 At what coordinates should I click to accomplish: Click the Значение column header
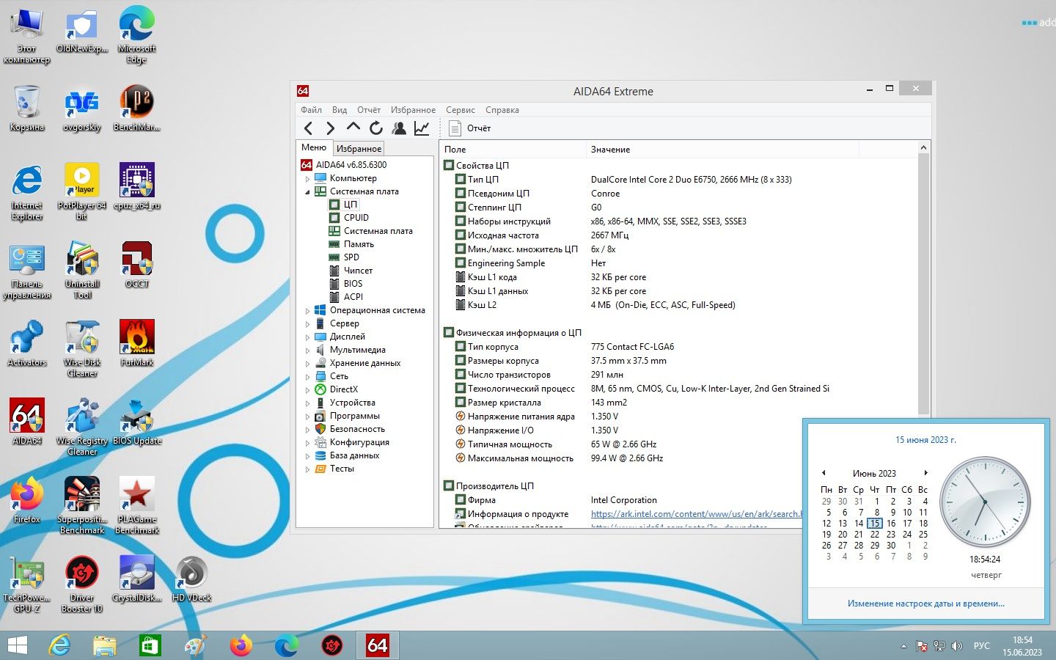pyautogui.click(x=722, y=150)
